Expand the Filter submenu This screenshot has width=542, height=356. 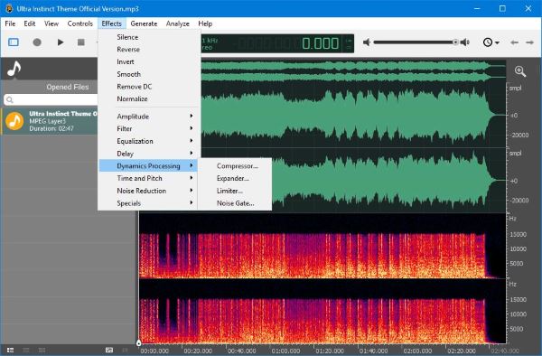click(x=148, y=129)
